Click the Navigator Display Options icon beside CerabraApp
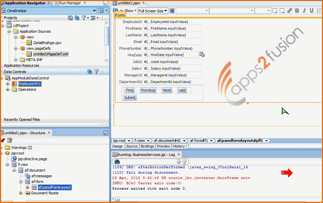Viewport: 323px width, 203px height. click(x=101, y=10)
